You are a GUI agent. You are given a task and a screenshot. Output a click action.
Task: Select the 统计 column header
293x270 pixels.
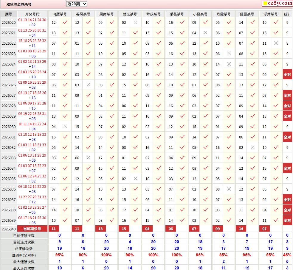pyautogui.click(x=287, y=14)
